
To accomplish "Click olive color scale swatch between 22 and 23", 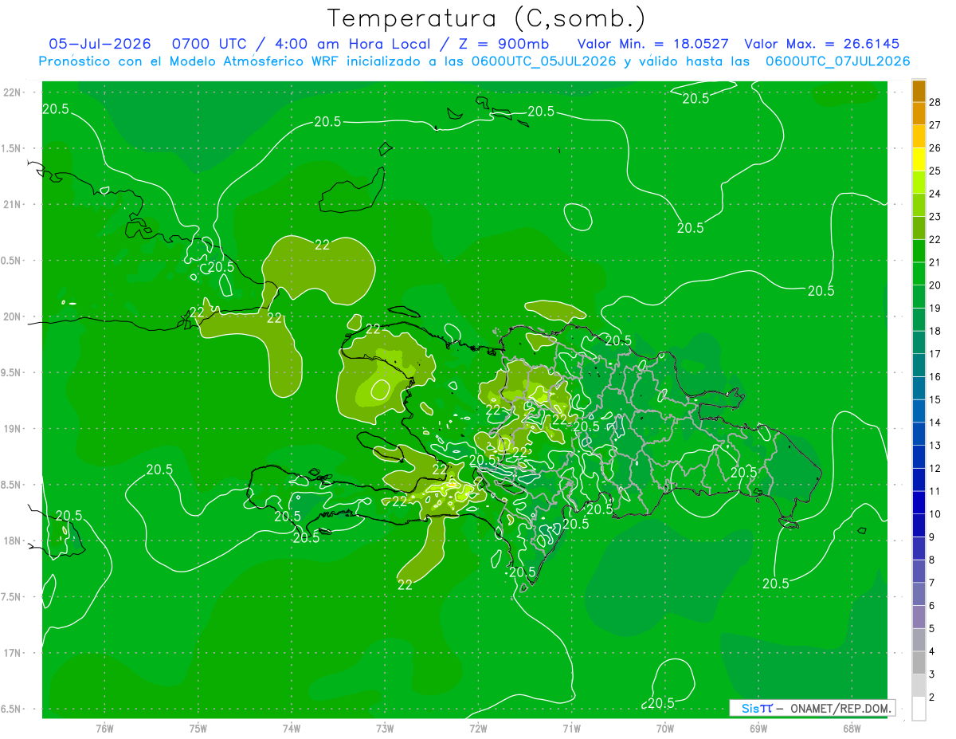I will point(919,227).
